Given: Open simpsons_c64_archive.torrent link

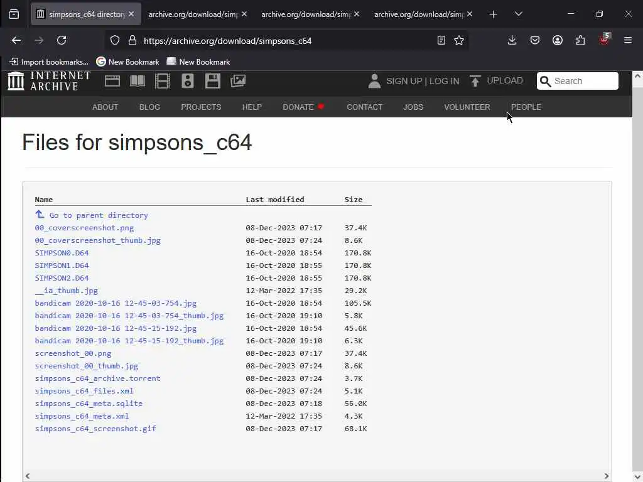Looking at the screenshot, I should (x=97, y=378).
